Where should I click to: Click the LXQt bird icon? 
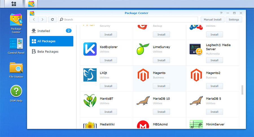click(x=90, y=75)
